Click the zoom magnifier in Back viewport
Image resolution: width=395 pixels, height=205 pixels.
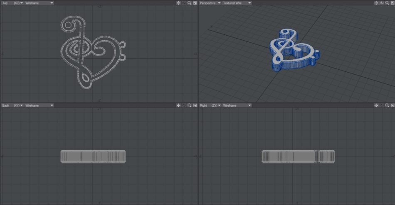coord(189,105)
